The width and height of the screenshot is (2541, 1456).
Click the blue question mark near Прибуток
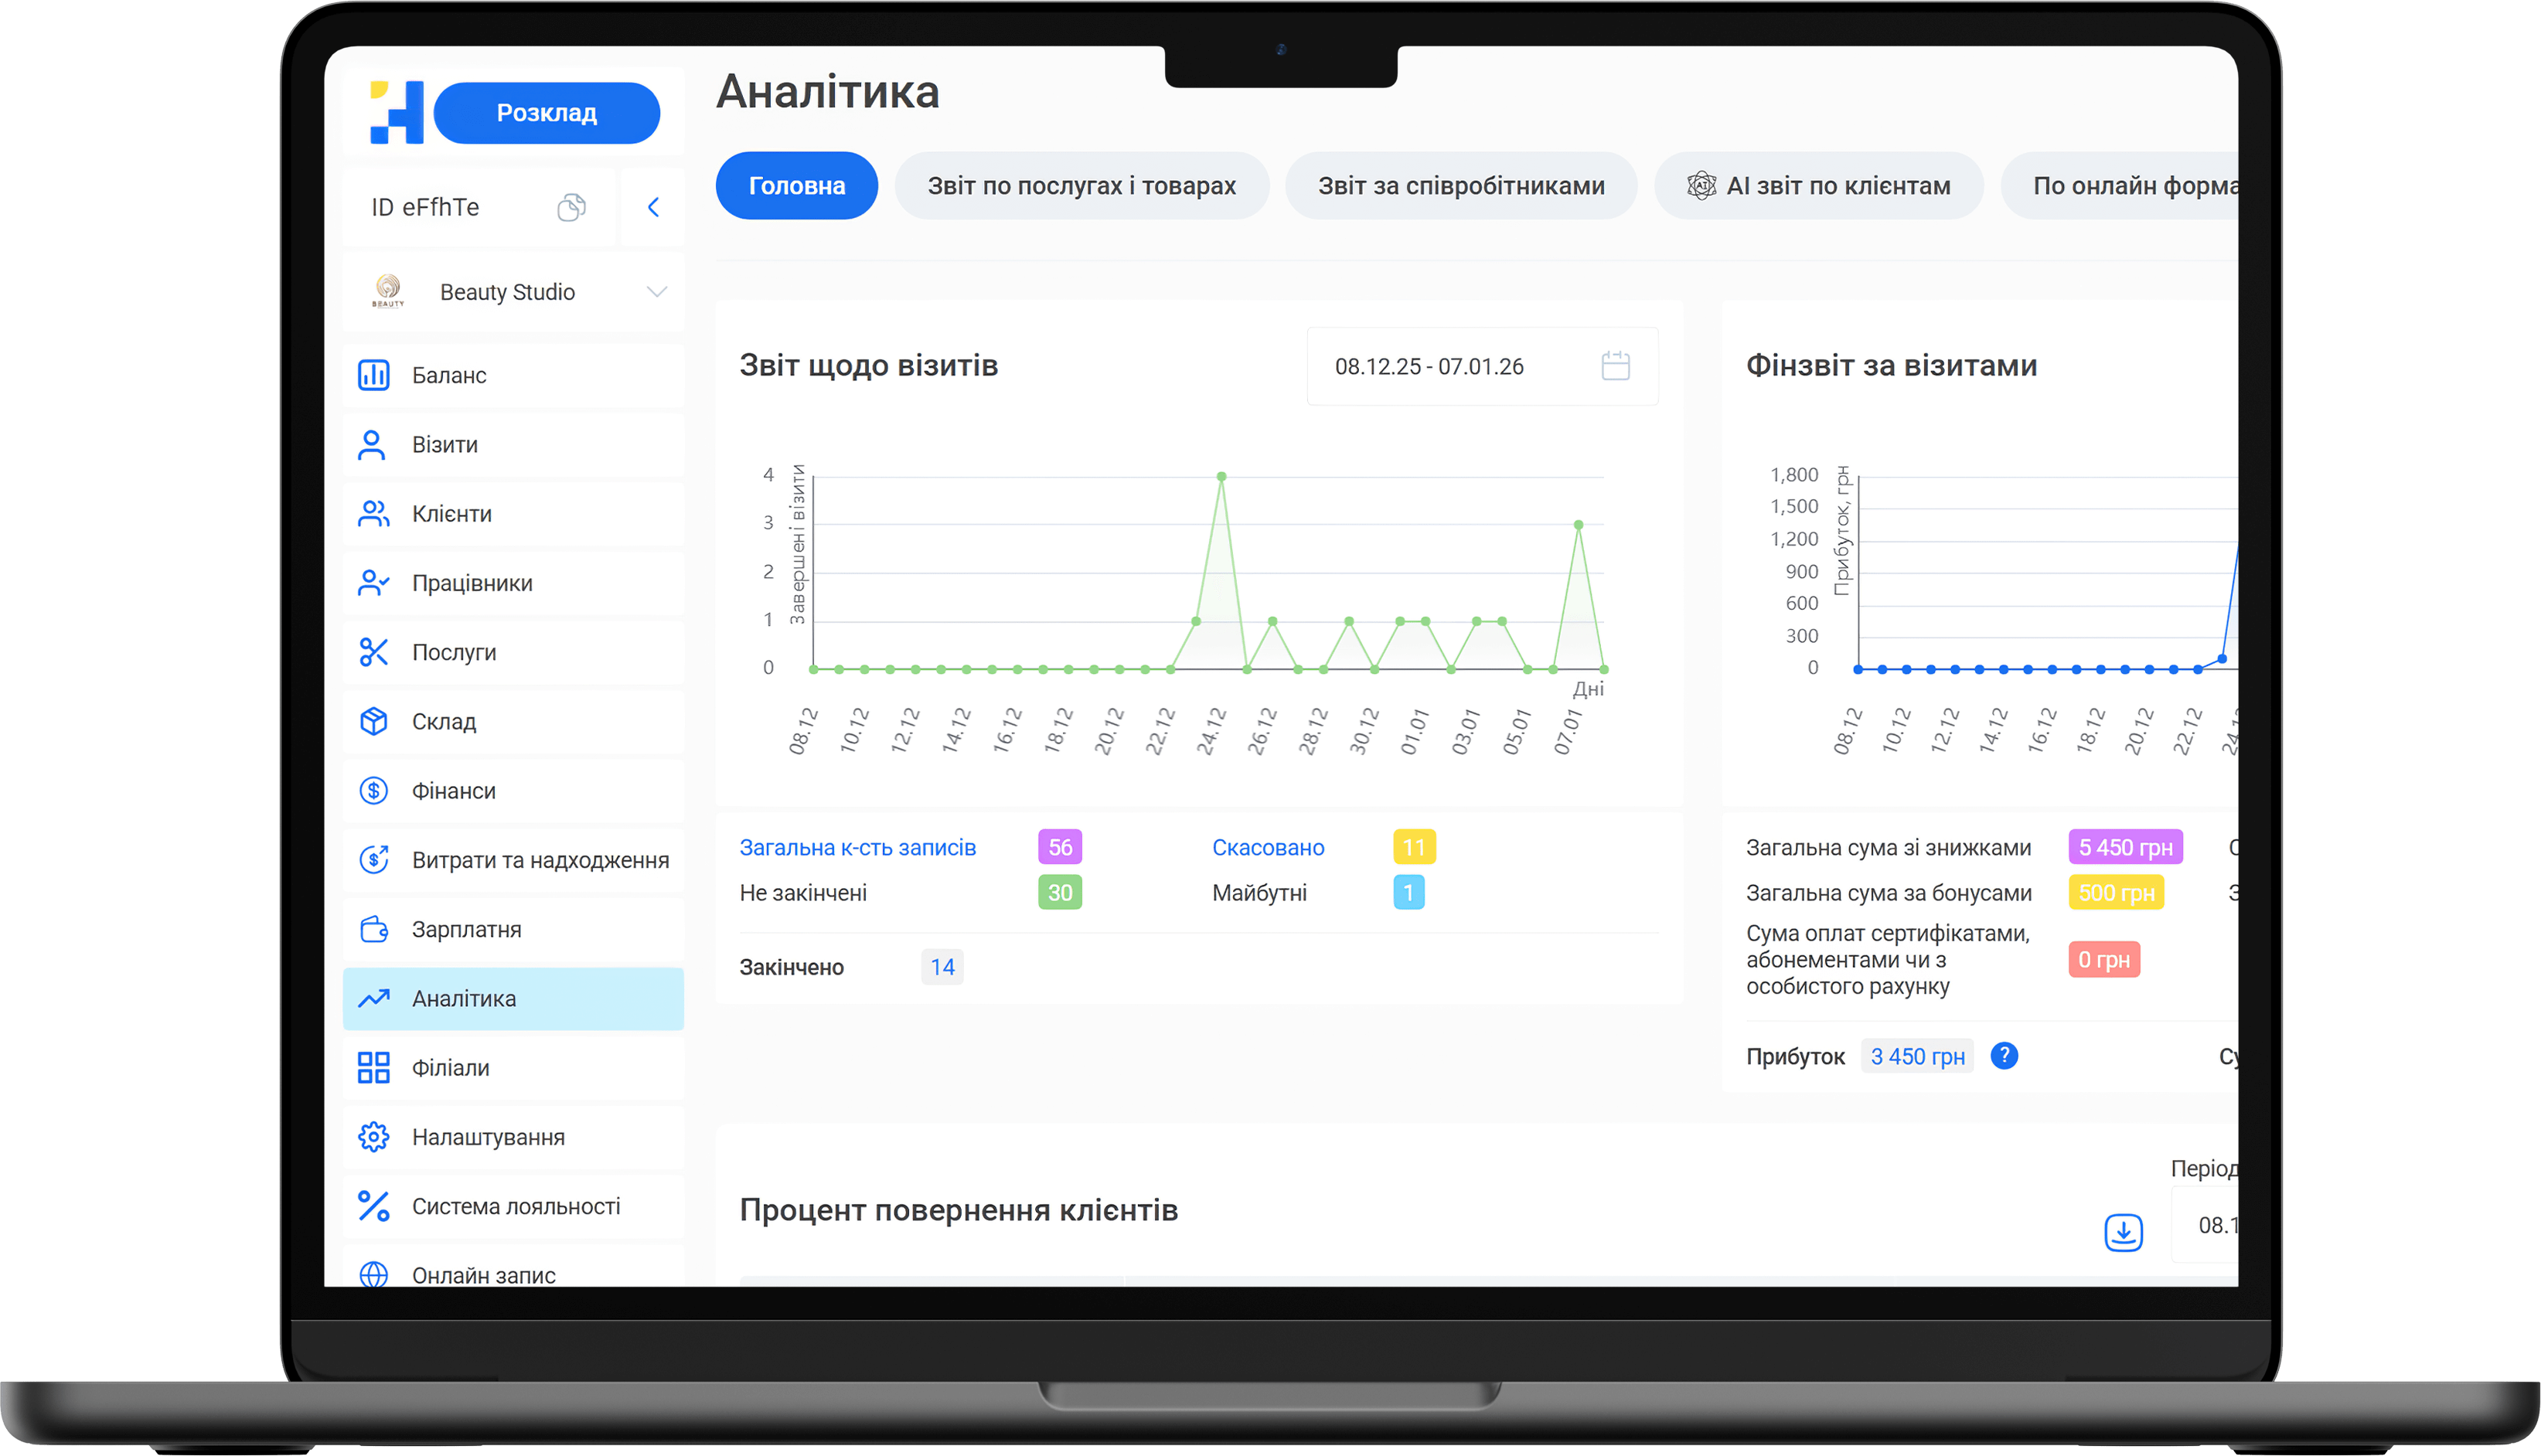[2004, 1056]
